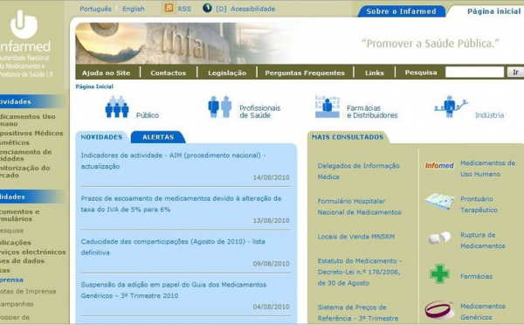
Task: Open sidebar Documentos e Formulários item
Action: coord(20,215)
